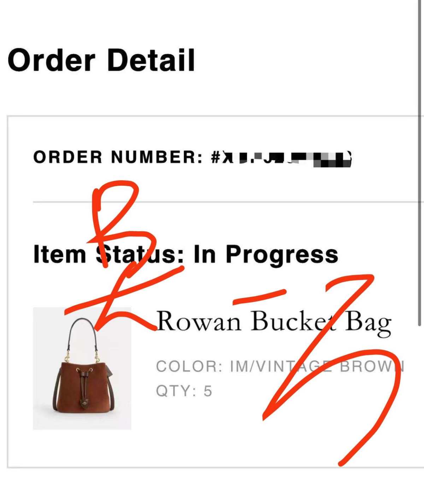This screenshot has width=424, height=482.
Task: Click the Order Detail page heading
Action: (x=101, y=60)
